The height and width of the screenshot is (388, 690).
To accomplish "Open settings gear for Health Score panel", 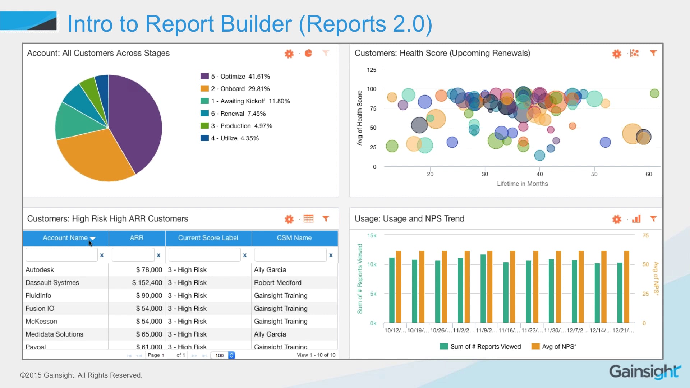I will [x=617, y=54].
